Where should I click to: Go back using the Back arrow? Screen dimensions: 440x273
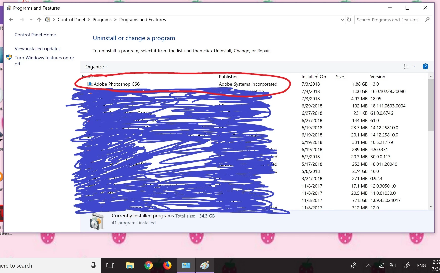tap(11, 20)
